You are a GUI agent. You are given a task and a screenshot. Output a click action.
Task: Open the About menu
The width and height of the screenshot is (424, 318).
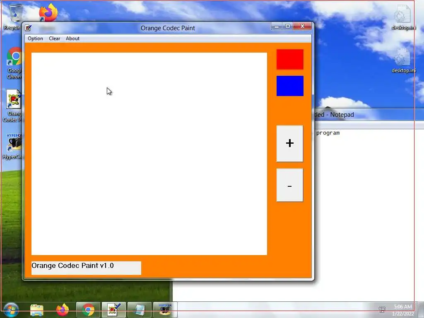72,39
